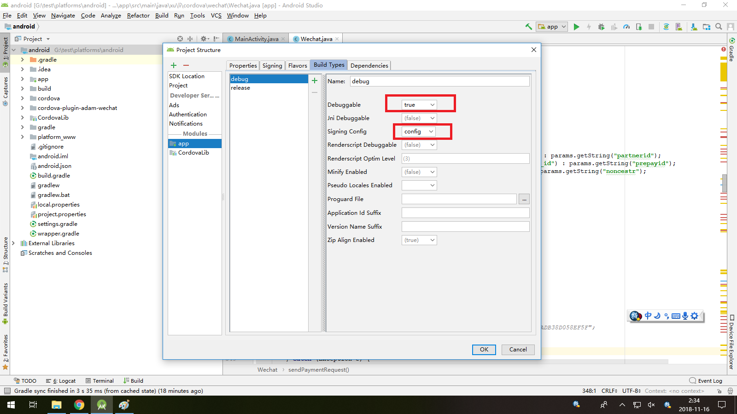Open the Action Center notification icon
Viewport: 737px width, 414px height.
tap(722, 405)
